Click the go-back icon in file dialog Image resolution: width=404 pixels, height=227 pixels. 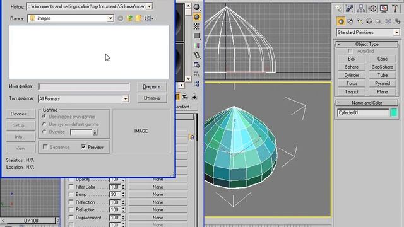[x=121, y=18]
